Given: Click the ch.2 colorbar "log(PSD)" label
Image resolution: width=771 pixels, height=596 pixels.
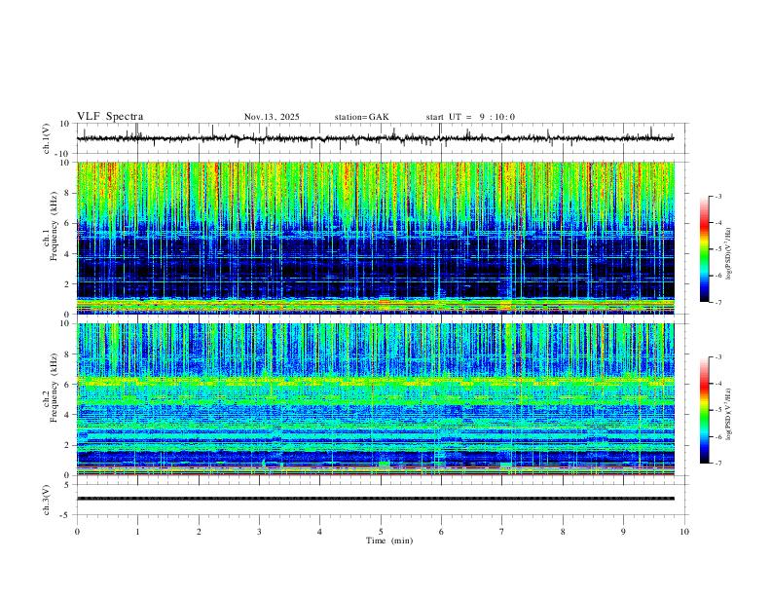Looking at the screenshot, I should pyautogui.click(x=729, y=414).
